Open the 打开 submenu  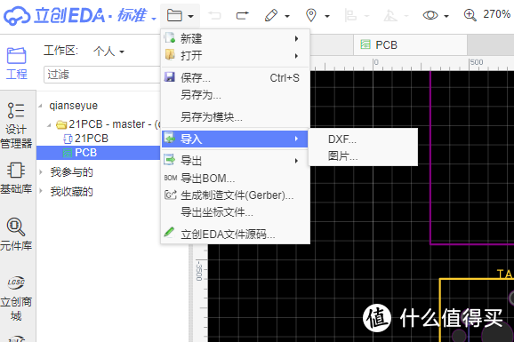235,55
